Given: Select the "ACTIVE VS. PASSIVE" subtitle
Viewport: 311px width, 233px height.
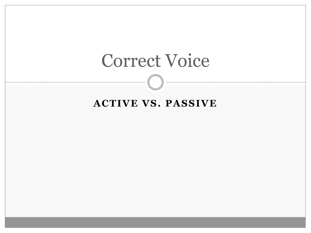Looking at the screenshot, I should 155,103.
